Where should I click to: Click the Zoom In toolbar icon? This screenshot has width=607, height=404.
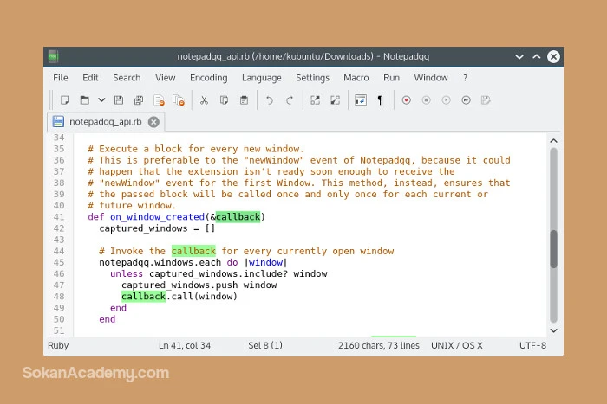click(315, 100)
